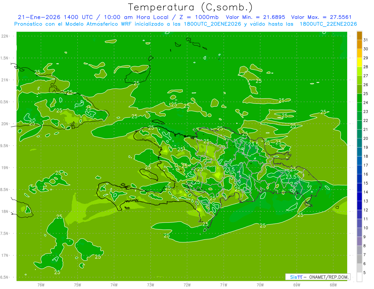The image size is (374, 289).
Task: Click the "22N" latitude axis label
Action: 5,36
